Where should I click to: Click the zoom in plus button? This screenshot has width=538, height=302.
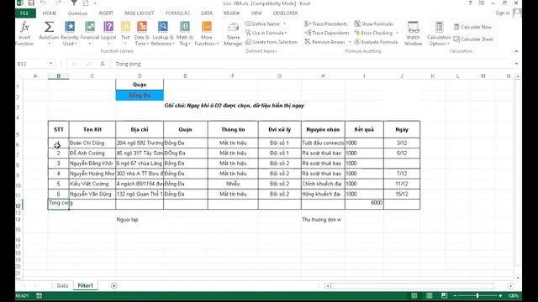click(x=500, y=295)
